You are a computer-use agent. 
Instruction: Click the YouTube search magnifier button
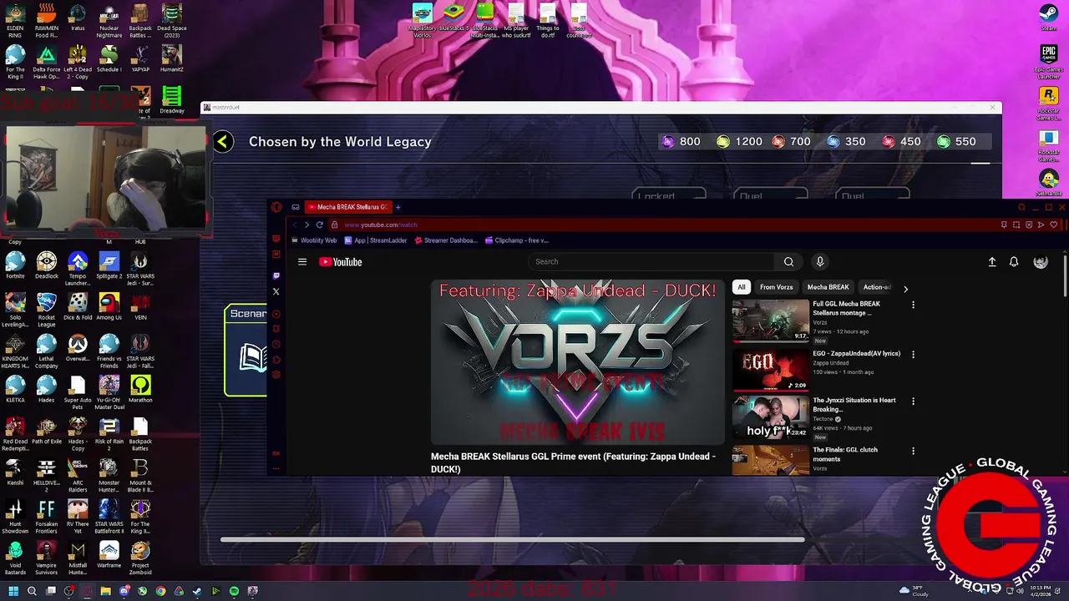click(788, 261)
